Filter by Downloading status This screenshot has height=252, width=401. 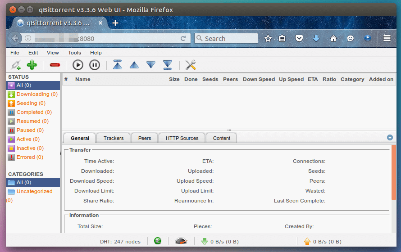pyautogui.click(x=33, y=94)
